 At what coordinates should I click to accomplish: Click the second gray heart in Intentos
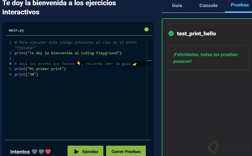pos(41,151)
